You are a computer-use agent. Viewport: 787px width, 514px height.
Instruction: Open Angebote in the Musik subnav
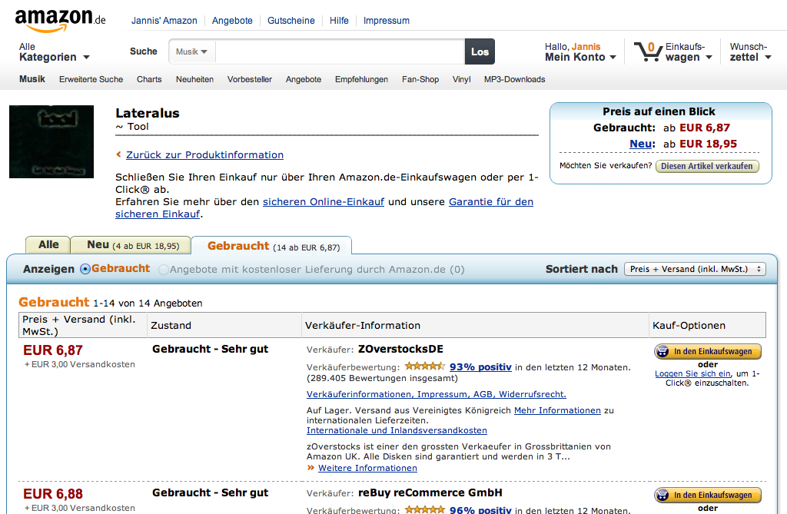(303, 79)
